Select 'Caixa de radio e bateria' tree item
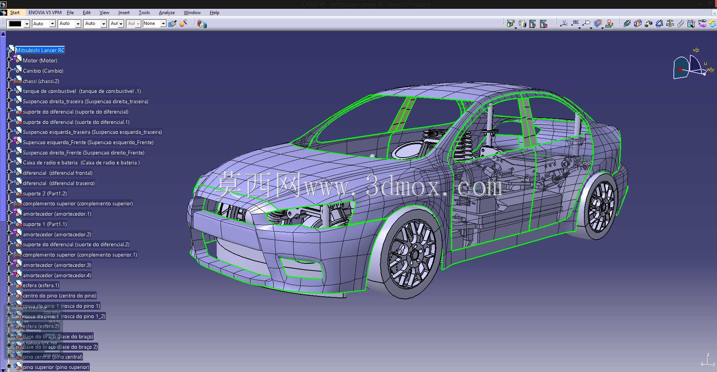Viewport: 717px width, 372px height. 81,162
